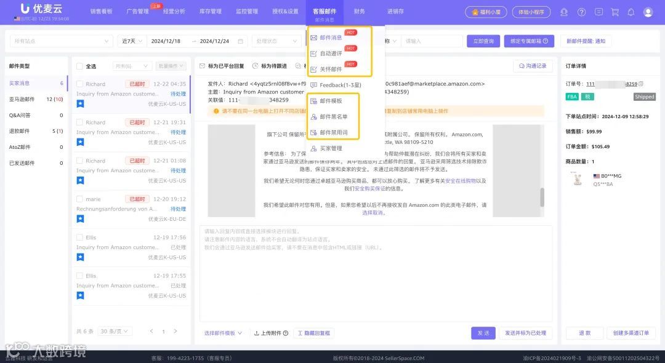Click the star flag on Richard 12-22 04:35 mail
Viewport: 665px width, 363px height.
pyautogui.click(x=80, y=104)
